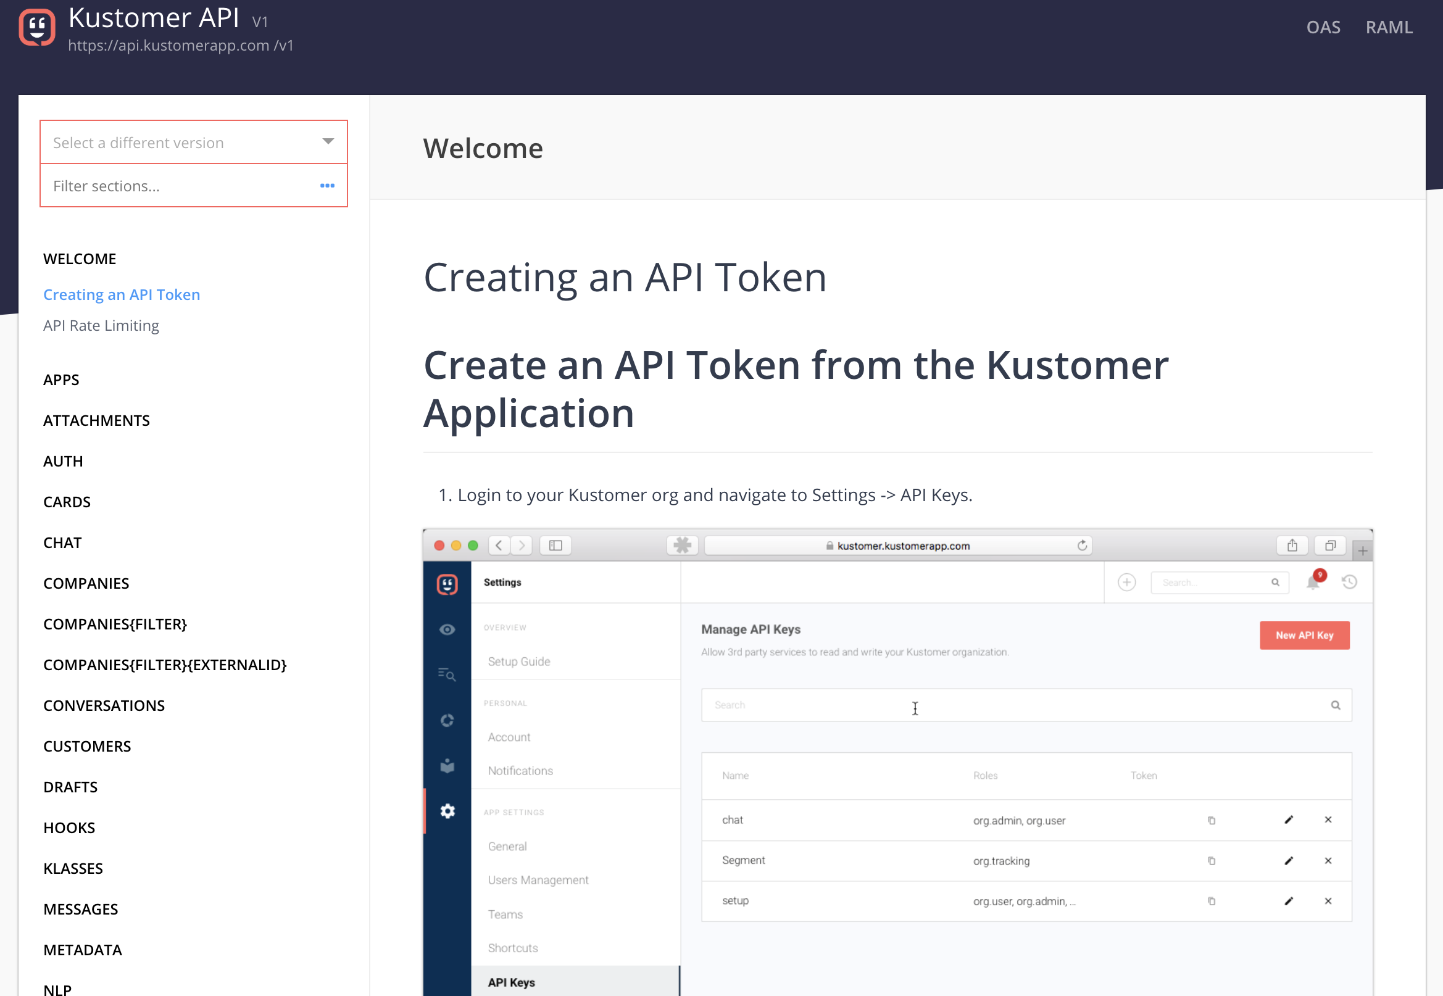This screenshot has height=996, width=1443.
Task: Open the METADATA section
Action: tap(83, 950)
